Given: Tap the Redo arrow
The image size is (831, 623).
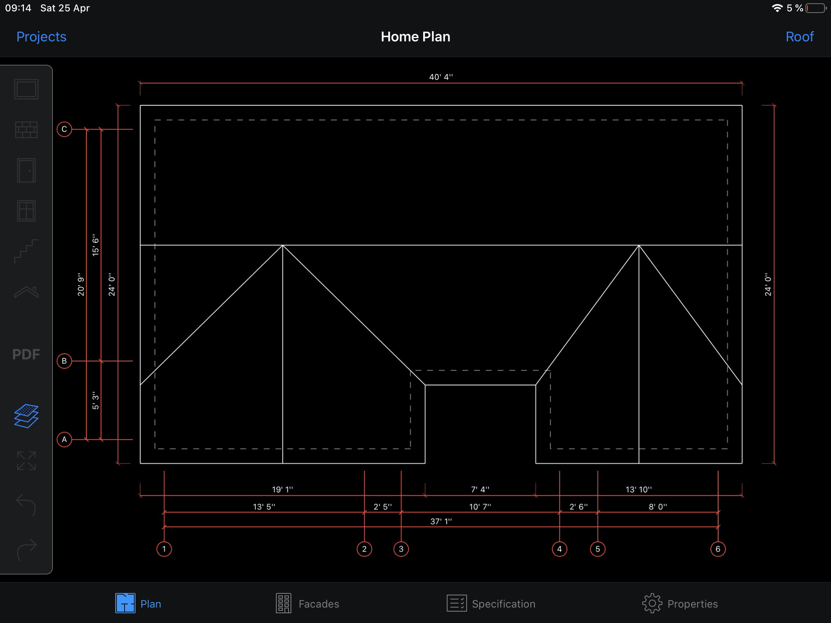Looking at the screenshot, I should [26, 550].
